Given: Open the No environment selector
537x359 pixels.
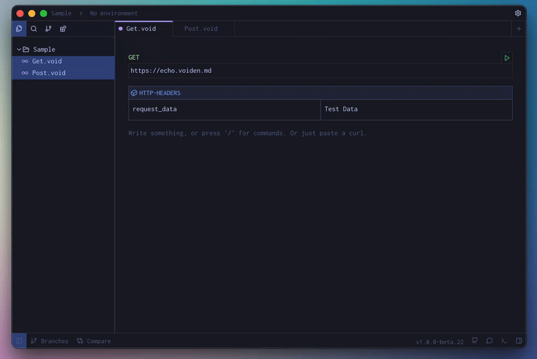Looking at the screenshot, I should pos(113,13).
